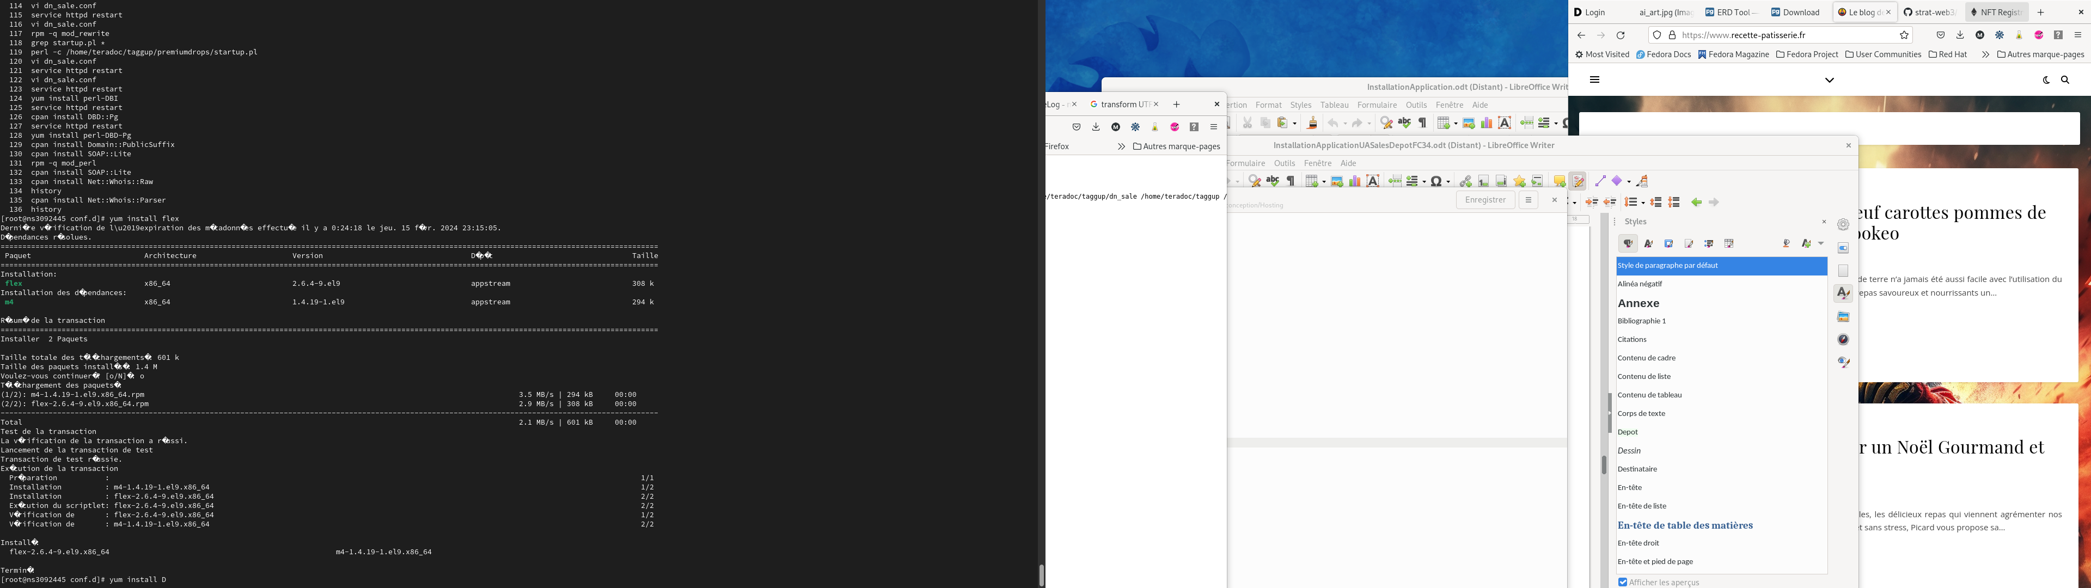Click the Clone Formatting paintbrush icon

click(1312, 124)
